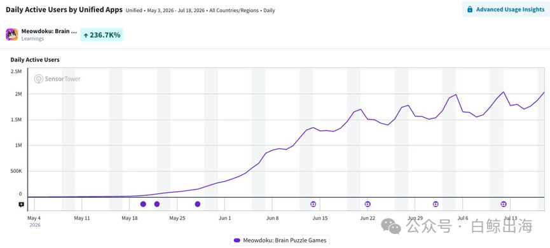
Task: Click the lock icon beside Advanced Usage Insights
Action: pos(470,10)
